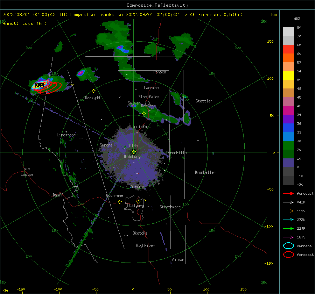Click the yellow diamond marker near RockyMH
Image resolution: width=315 pixels, height=294 pixels.
click(93, 91)
